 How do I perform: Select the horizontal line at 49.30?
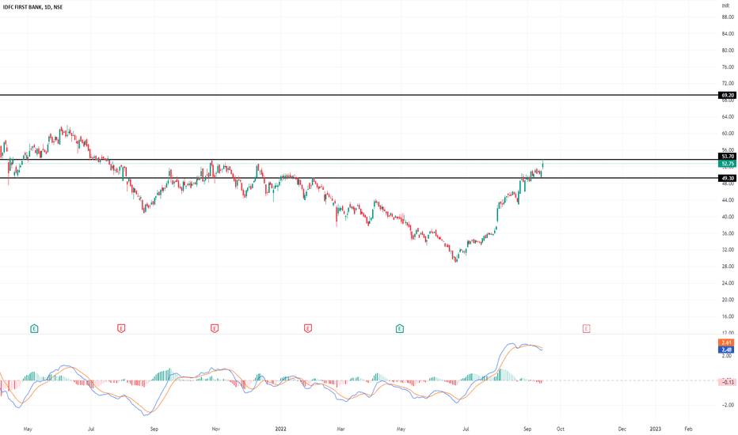tap(358, 178)
